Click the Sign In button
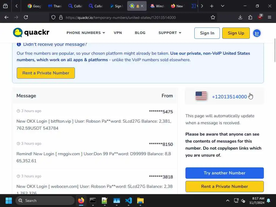 tap(207, 33)
